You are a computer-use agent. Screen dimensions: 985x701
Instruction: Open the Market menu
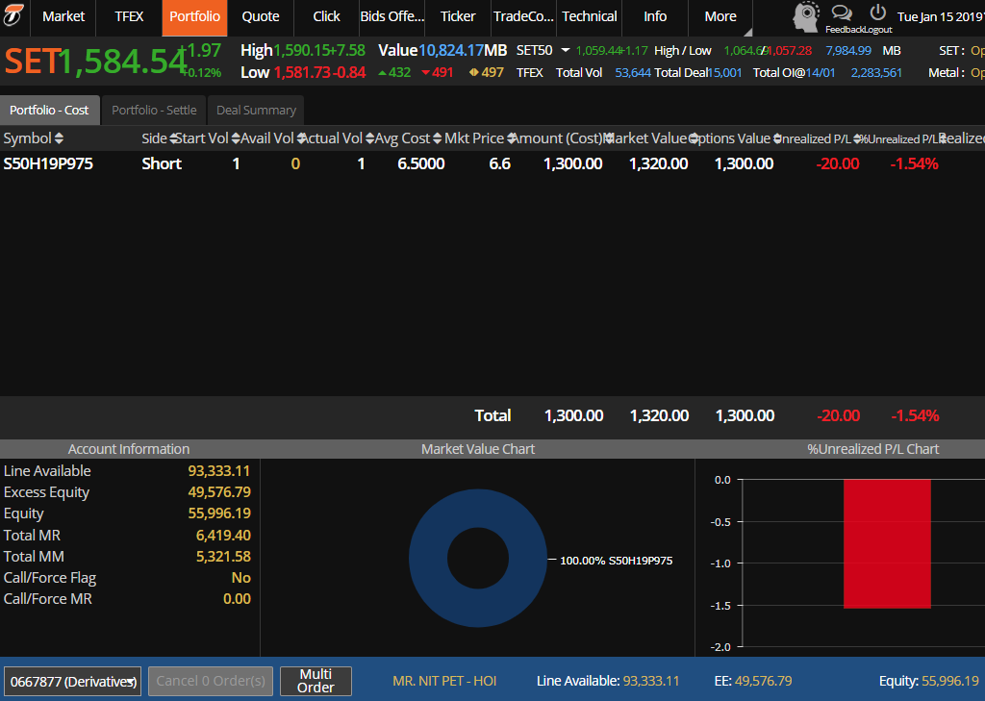63,16
